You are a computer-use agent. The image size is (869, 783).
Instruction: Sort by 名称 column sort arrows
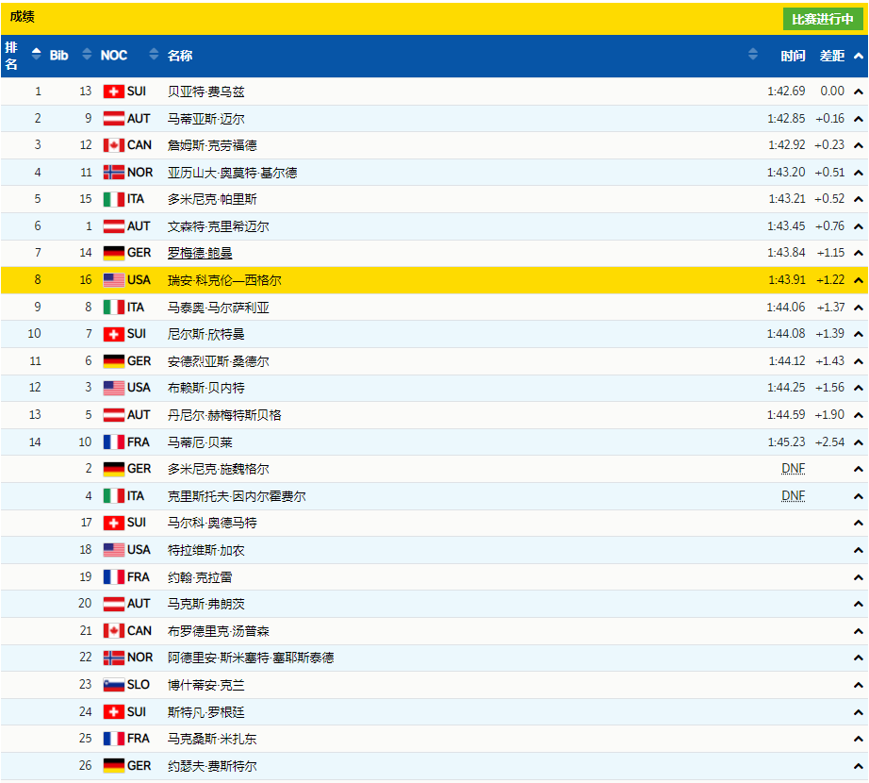(x=752, y=55)
